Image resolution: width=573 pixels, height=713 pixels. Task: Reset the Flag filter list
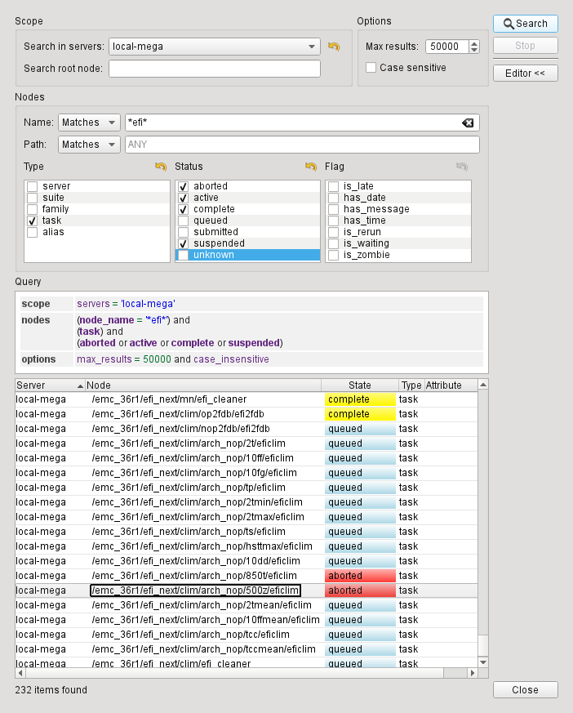point(462,167)
